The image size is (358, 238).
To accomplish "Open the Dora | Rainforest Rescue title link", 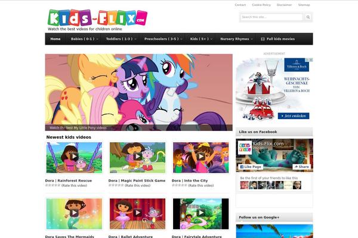I will coord(69,181).
